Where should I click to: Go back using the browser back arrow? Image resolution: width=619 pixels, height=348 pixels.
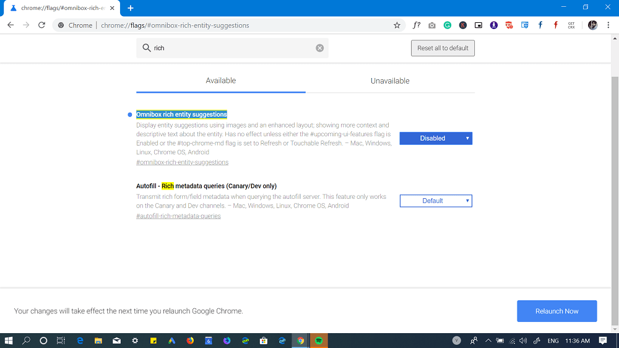click(11, 25)
